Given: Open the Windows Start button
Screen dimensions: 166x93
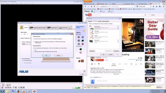Looking at the screenshot, I should coord(2,91).
